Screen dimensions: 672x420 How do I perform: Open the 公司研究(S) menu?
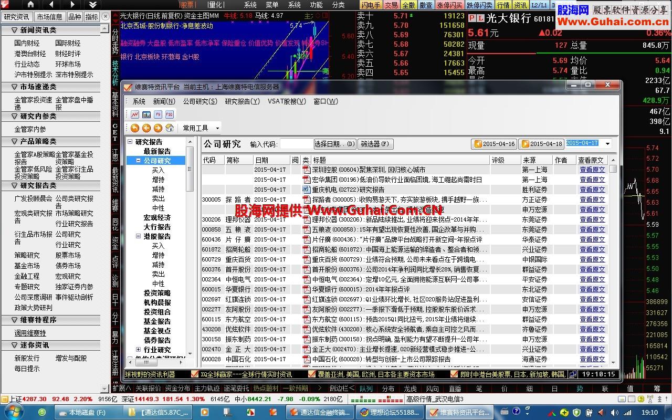click(200, 101)
